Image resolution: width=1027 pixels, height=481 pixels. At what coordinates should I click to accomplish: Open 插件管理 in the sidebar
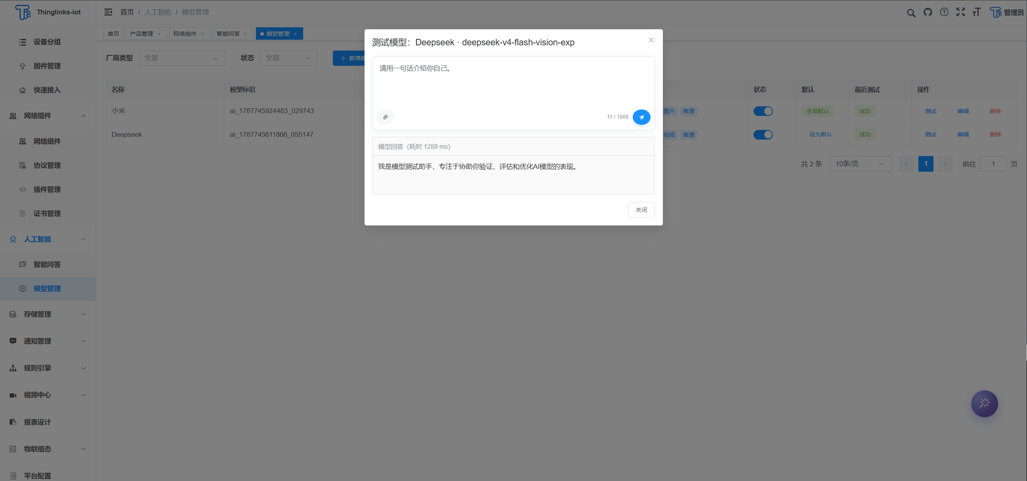click(48, 189)
